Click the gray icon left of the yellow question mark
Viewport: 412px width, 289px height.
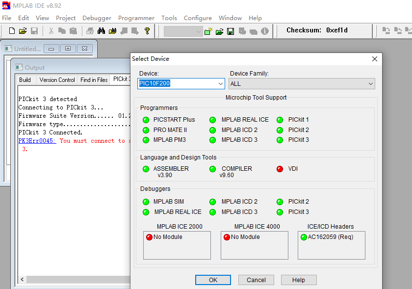click(x=135, y=31)
